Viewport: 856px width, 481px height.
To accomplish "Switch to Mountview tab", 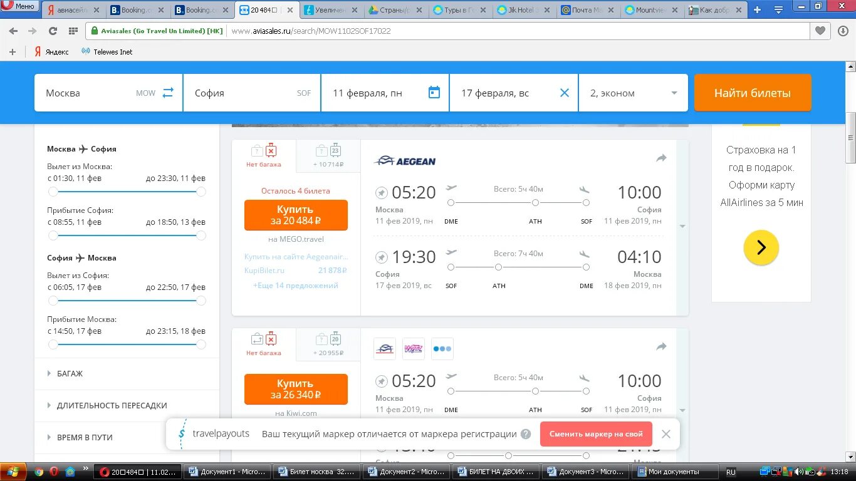I will 650,10.
